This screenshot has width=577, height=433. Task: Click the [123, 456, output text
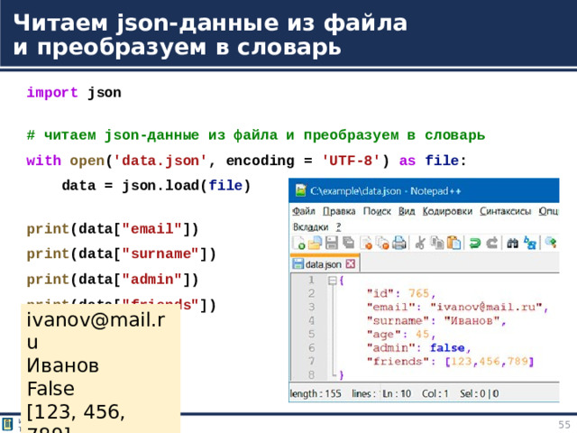[x=76, y=412]
